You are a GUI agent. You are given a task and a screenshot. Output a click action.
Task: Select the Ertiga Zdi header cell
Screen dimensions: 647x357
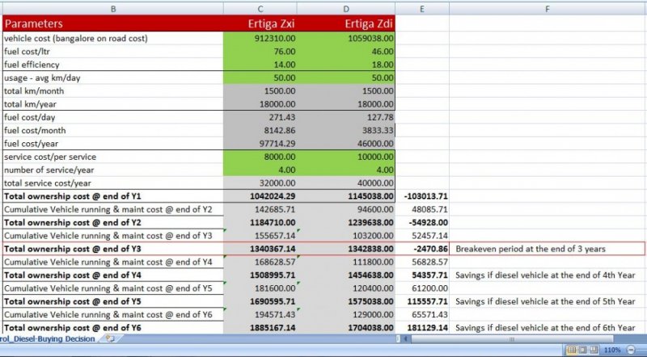coord(346,23)
